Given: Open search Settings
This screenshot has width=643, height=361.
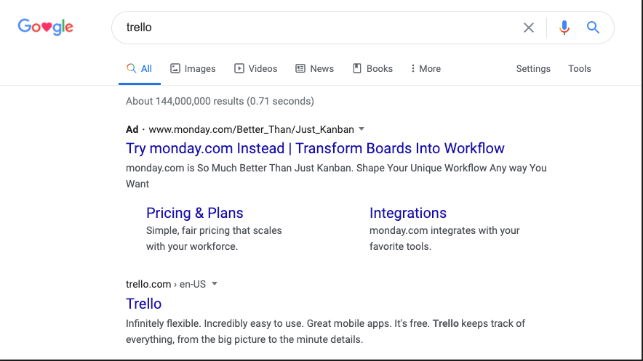Looking at the screenshot, I should point(533,69).
